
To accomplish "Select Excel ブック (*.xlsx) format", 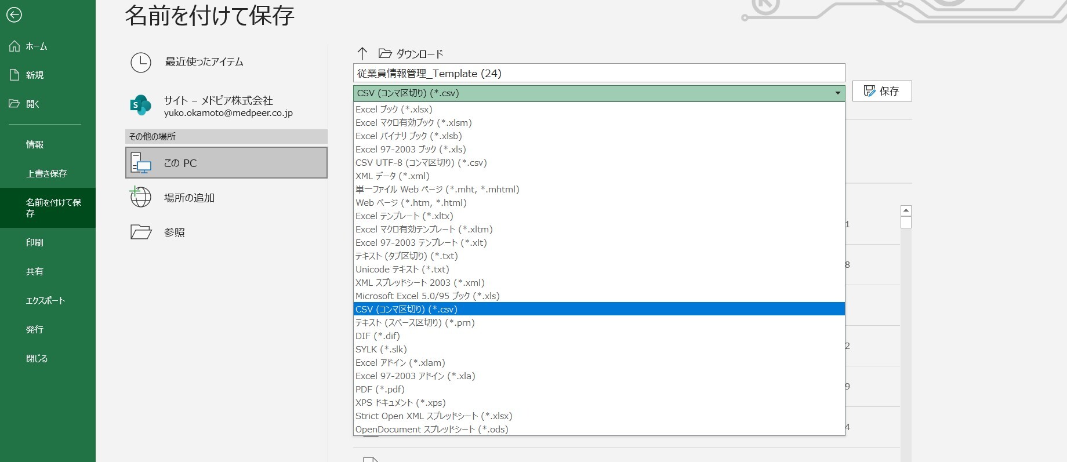I will click(x=394, y=110).
